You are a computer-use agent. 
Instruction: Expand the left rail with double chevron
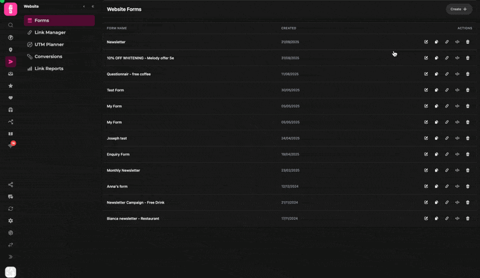(11, 257)
